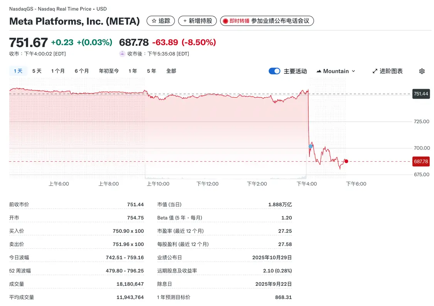434x306 pixels.
Task: Click the mountain chart type icon
Action: point(319,71)
